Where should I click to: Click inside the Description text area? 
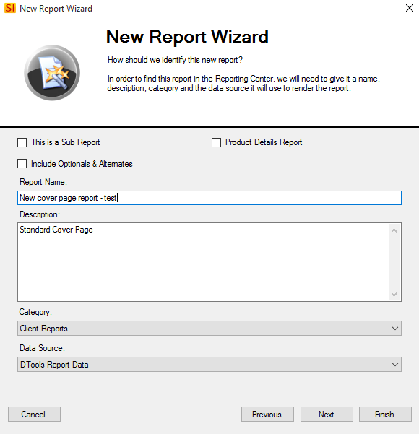tap(203, 262)
